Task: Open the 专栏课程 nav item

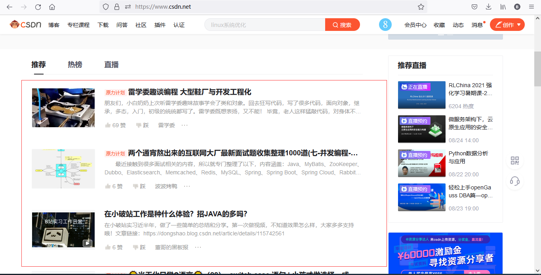Action: click(x=78, y=25)
